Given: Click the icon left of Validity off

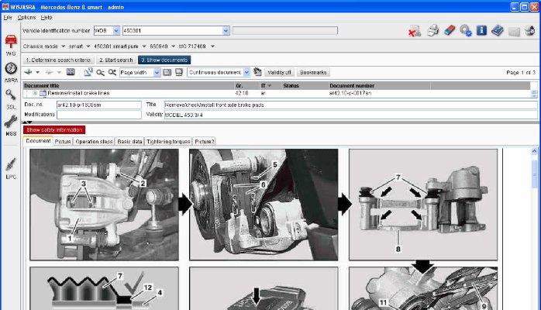Looking at the screenshot, I should pos(257,72).
